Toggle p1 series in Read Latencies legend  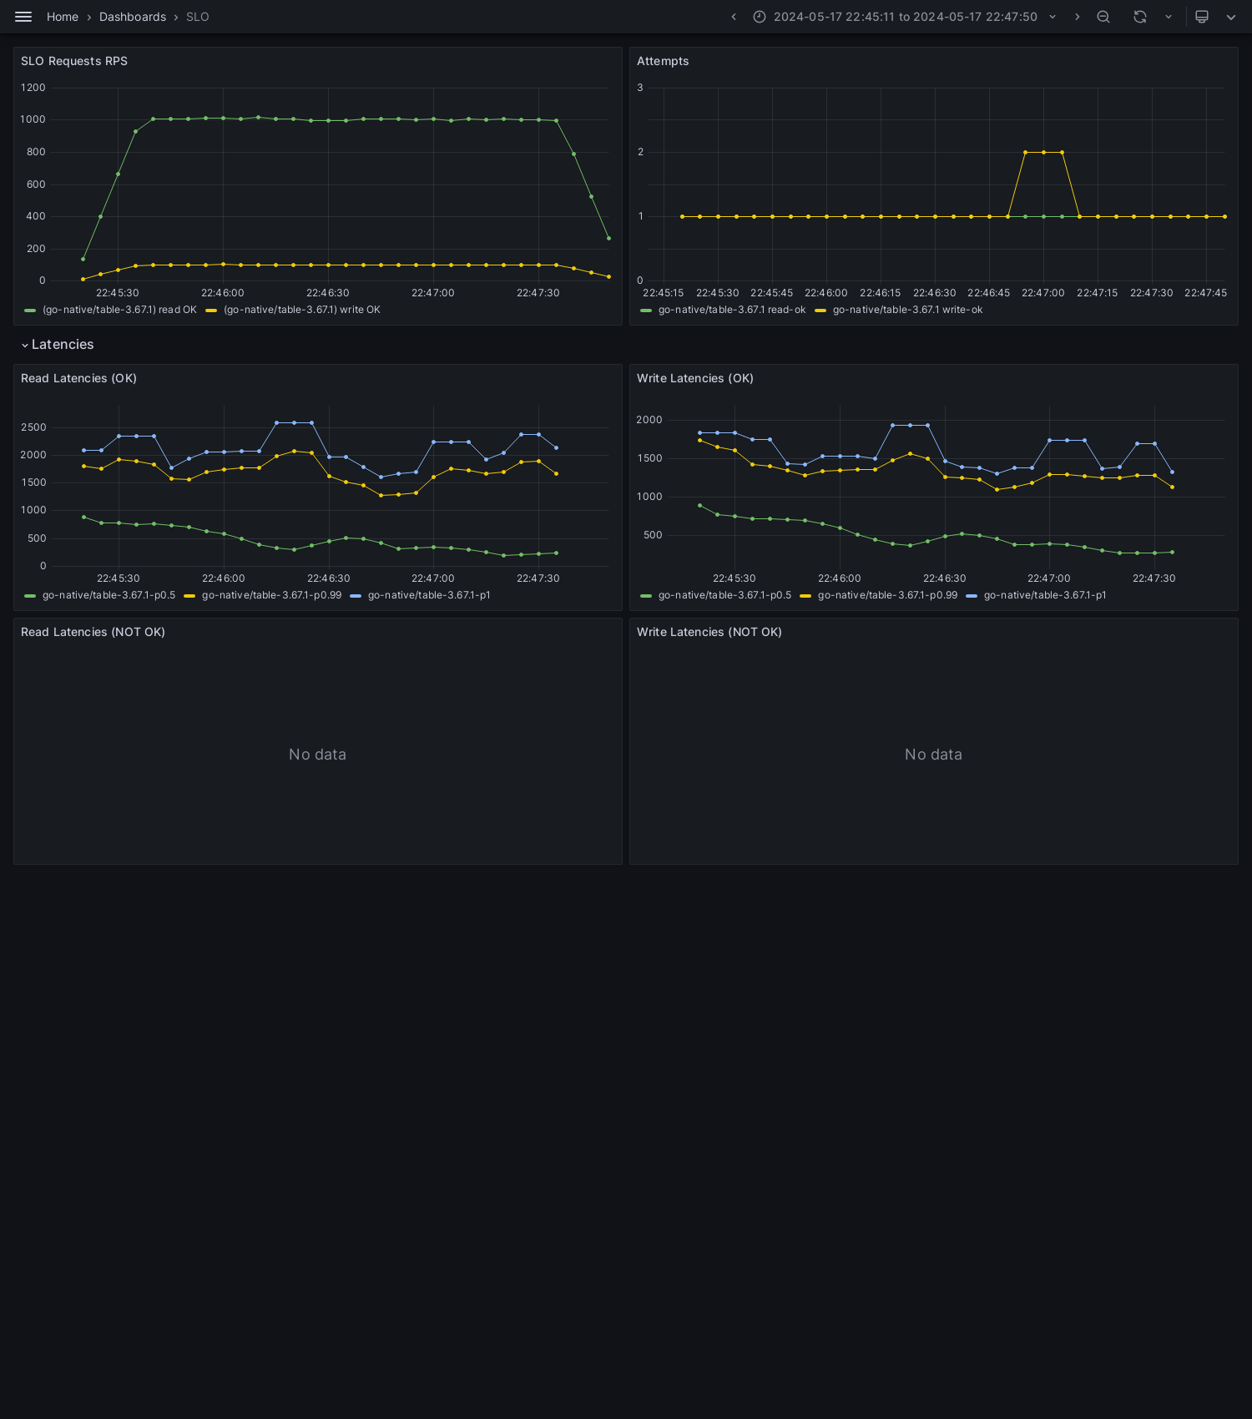(x=429, y=595)
